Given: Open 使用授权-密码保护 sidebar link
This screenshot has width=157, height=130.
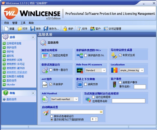Looking at the screenshot, I should tap(17, 72).
